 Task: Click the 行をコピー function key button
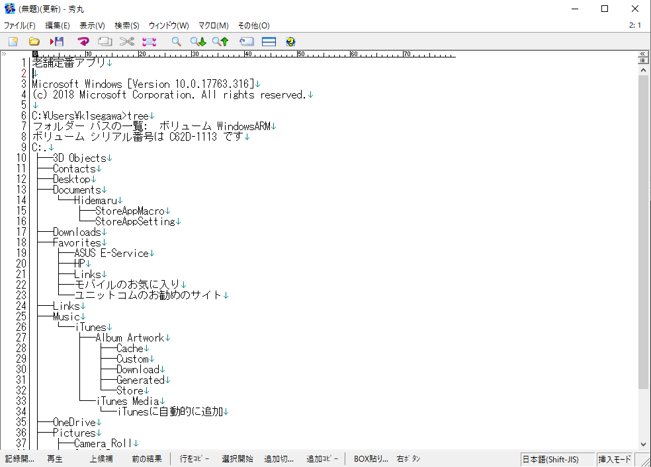coord(195,459)
